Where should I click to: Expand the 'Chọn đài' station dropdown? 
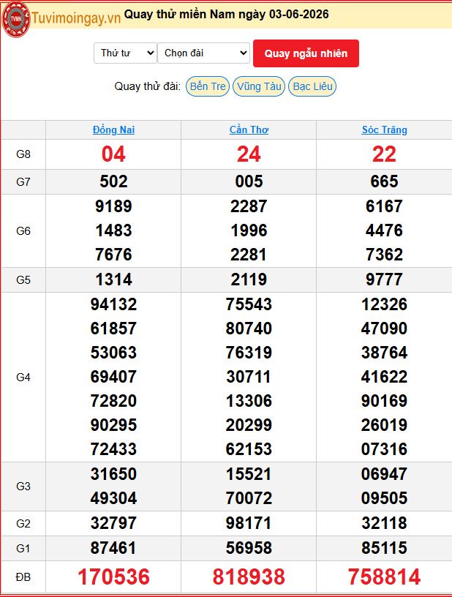coord(203,53)
